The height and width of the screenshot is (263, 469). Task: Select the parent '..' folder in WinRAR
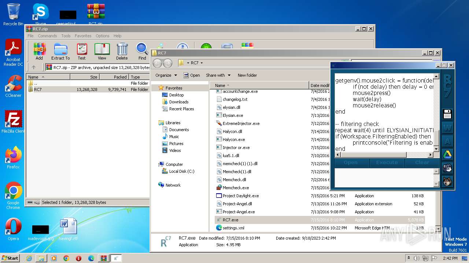click(88, 83)
